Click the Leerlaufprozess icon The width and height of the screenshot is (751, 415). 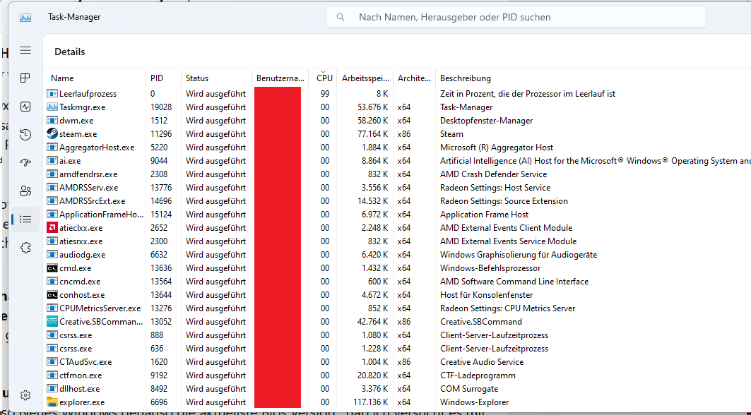(x=52, y=94)
